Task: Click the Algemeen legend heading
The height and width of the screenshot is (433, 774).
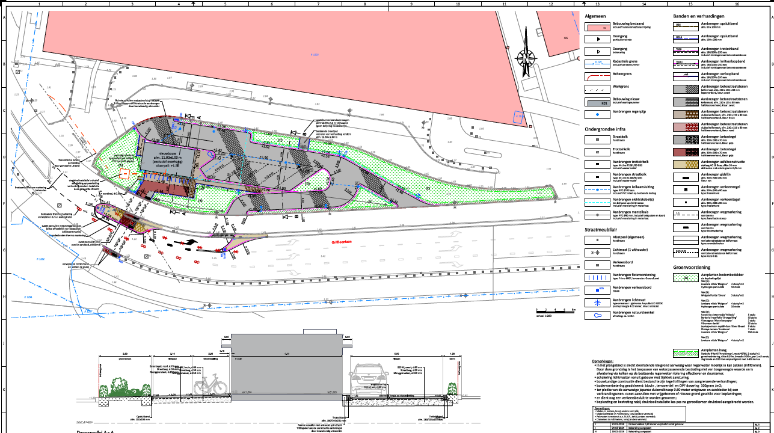Action: coord(595,17)
